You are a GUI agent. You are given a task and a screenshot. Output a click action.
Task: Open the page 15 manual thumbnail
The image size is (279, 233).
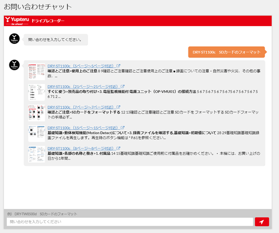coord(36,134)
